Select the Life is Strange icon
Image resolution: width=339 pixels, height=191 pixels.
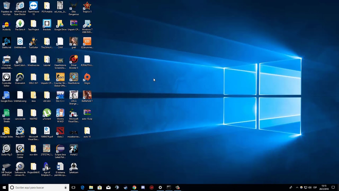coord(74,98)
